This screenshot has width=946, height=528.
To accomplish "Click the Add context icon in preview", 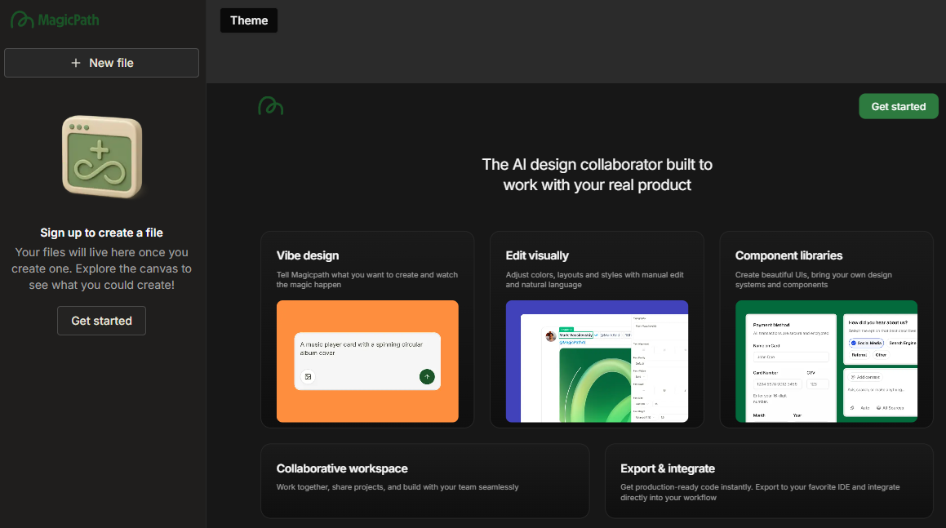I will point(853,377).
